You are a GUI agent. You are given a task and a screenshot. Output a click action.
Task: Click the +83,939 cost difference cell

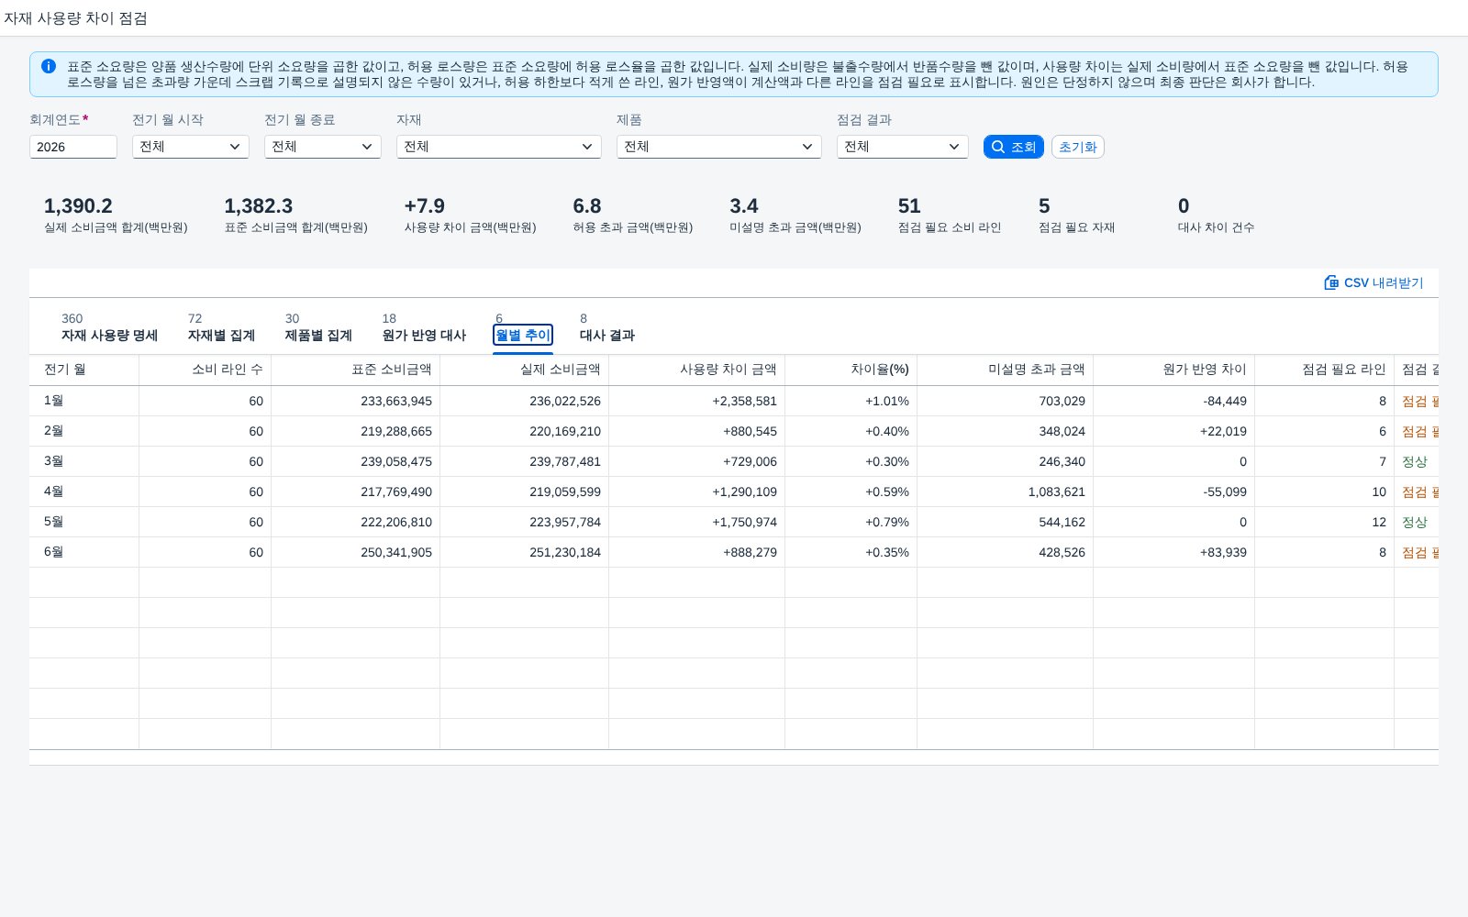(x=1173, y=552)
